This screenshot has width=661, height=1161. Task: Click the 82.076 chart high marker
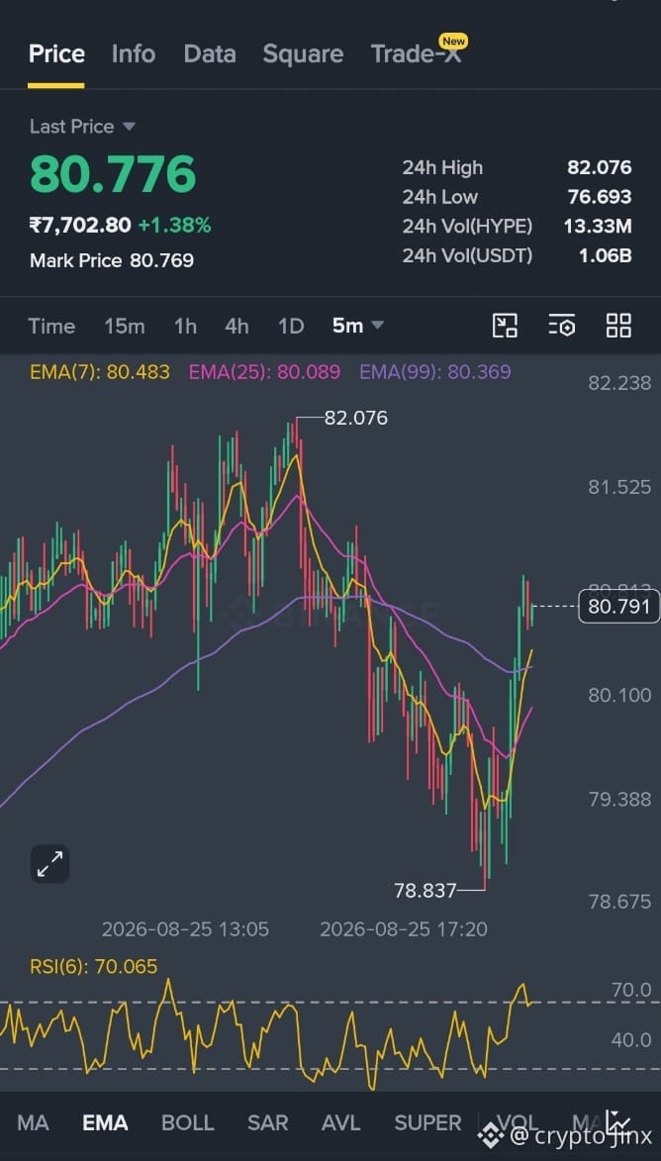(356, 419)
